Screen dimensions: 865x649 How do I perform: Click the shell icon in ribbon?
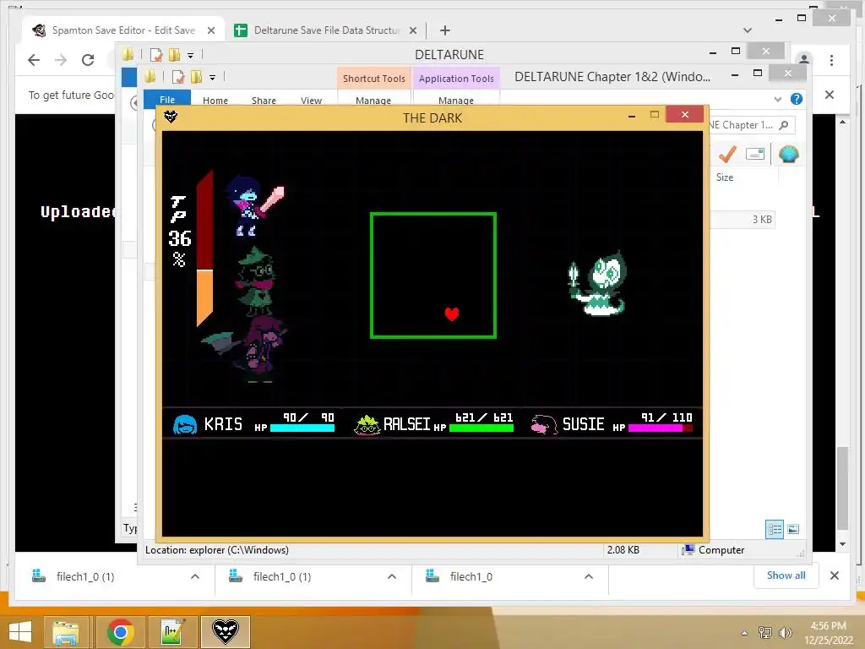tap(789, 154)
